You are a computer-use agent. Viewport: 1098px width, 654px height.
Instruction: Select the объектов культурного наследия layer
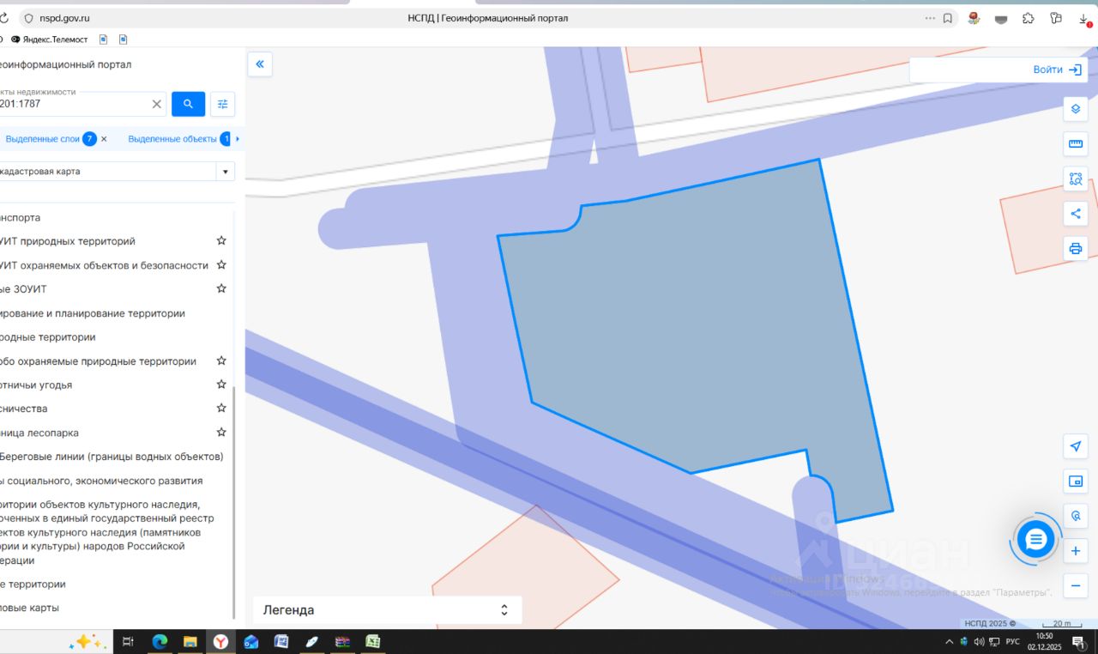[x=107, y=532]
